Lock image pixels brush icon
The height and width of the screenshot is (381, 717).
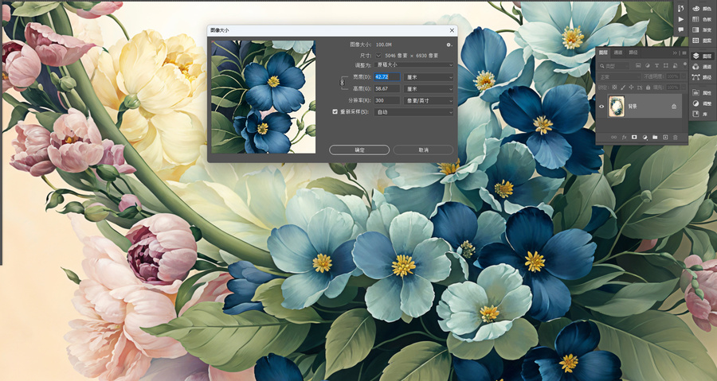point(623,87)
